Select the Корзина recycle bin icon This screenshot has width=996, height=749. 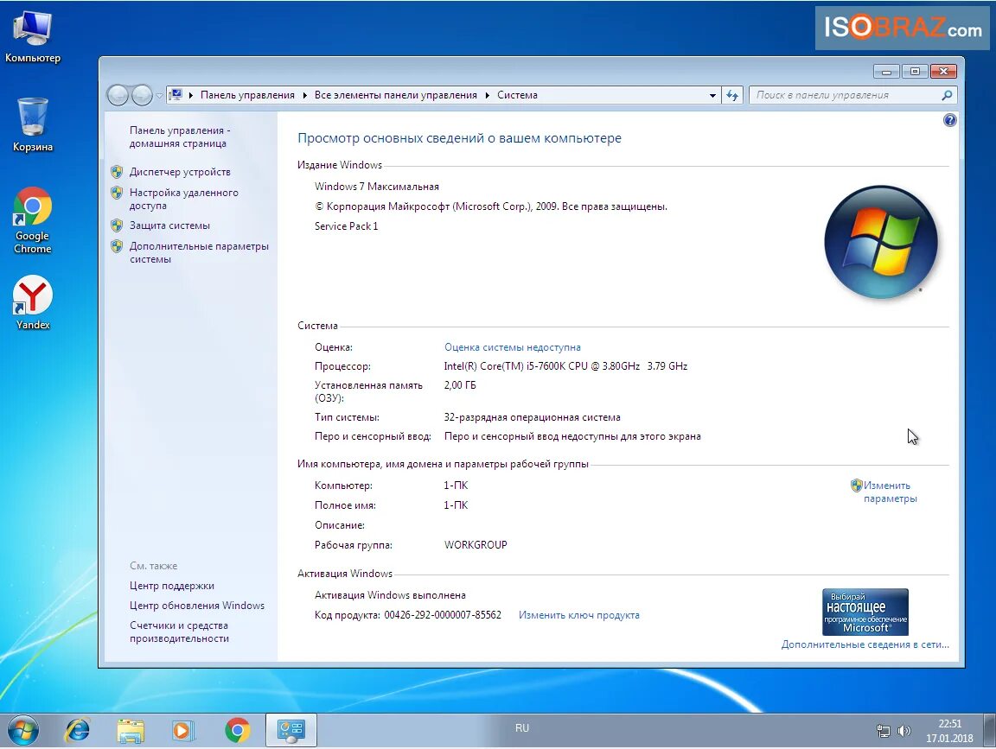(32, 125)
